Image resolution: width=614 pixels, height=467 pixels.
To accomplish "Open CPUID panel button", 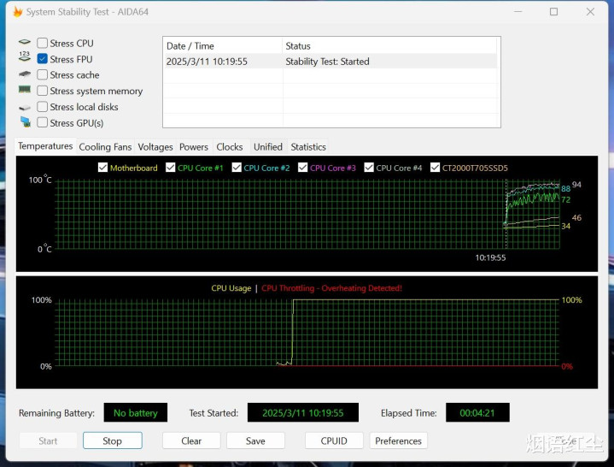I will click(x=334, y=440).
